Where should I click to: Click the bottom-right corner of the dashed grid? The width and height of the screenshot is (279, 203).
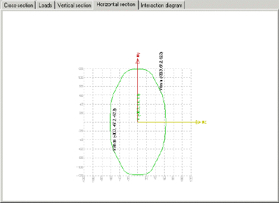(x=191, y=176)
